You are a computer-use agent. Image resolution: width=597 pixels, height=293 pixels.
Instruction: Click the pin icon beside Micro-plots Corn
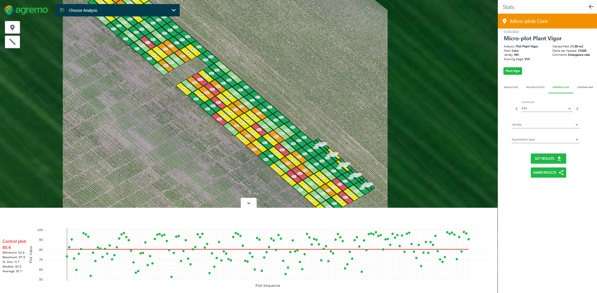(x=505, y=21)
